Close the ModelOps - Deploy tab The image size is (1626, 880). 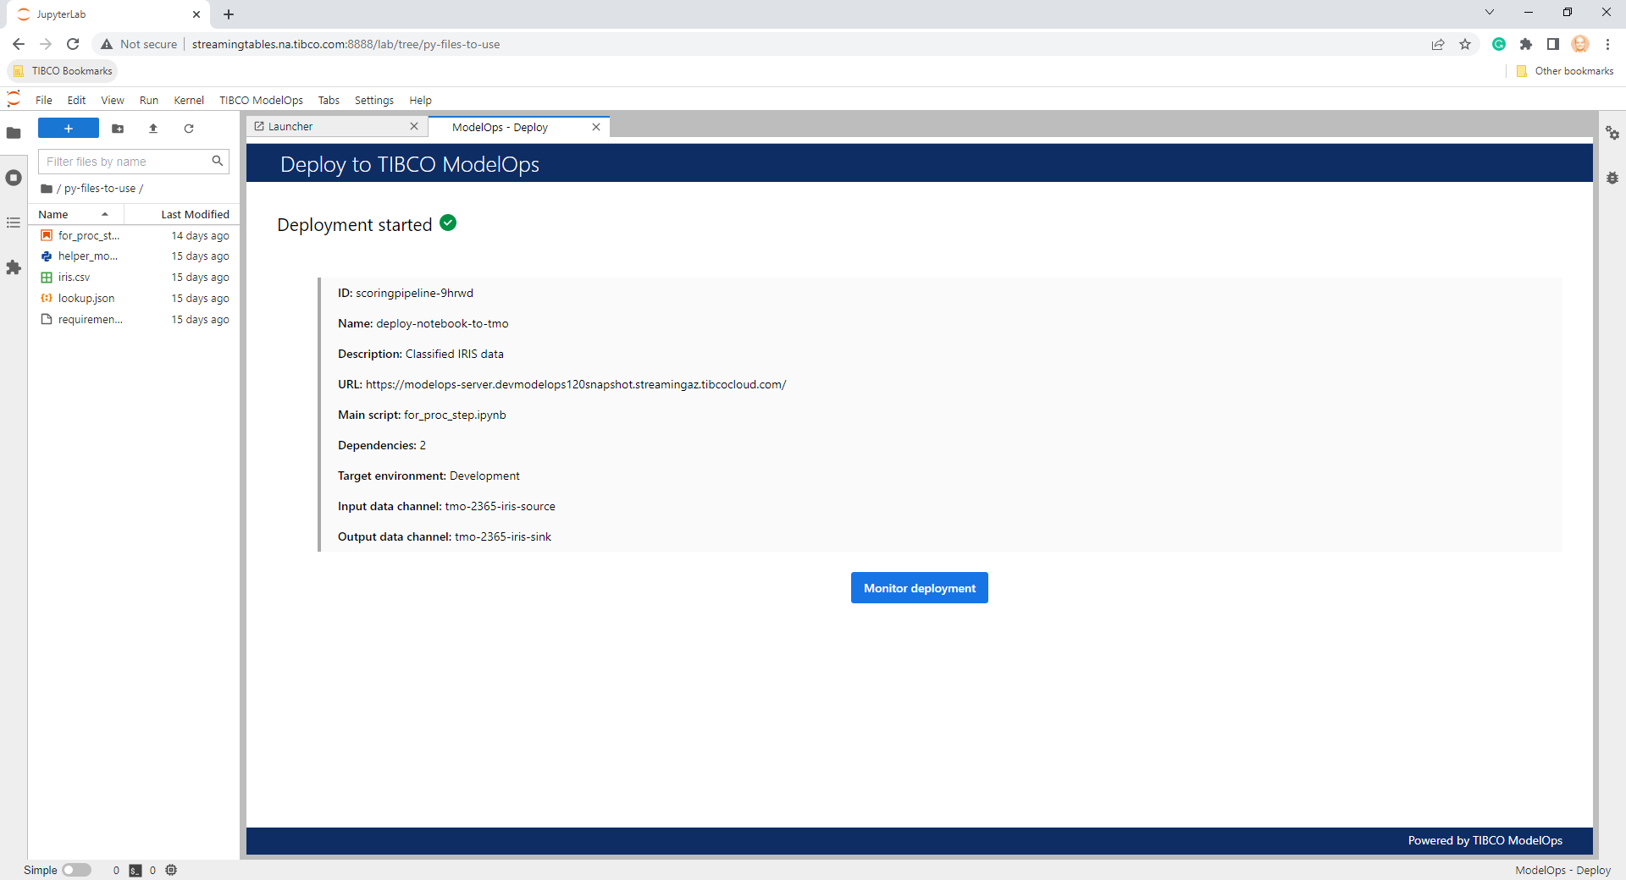pyautogui.click(x=596, y=127)
